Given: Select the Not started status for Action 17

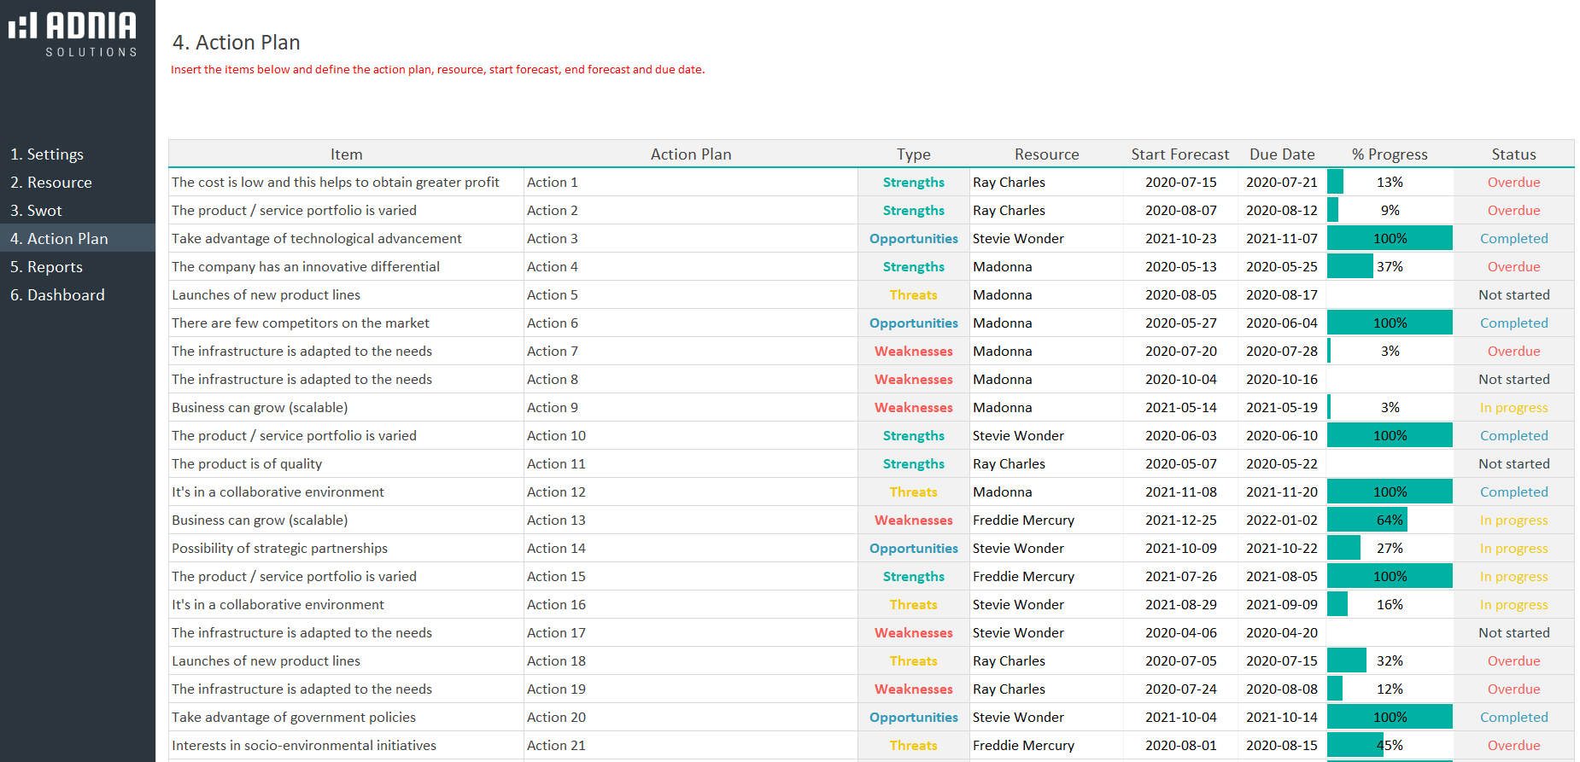Looking at the screenshot, I should click(1513, 633).
